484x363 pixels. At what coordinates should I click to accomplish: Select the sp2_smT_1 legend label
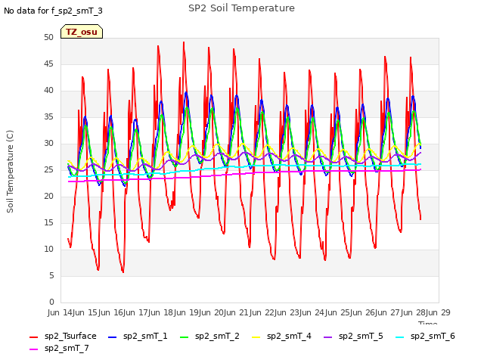tap(145, 336)
